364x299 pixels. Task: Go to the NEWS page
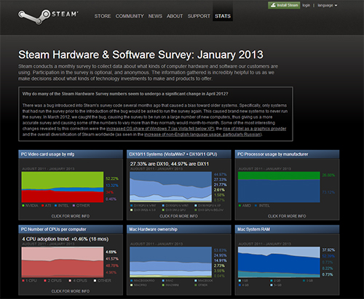point(155,16)
